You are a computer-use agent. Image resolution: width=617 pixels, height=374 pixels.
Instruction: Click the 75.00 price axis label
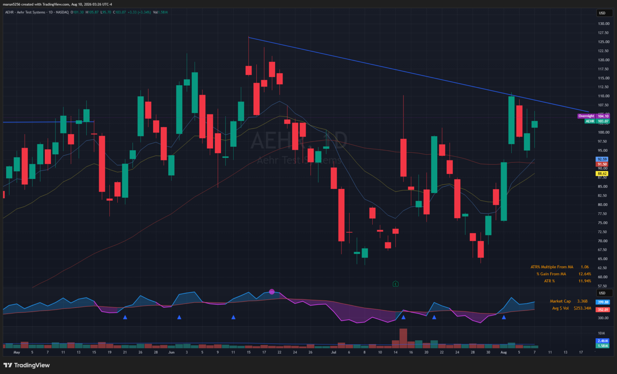click(602, 223)
